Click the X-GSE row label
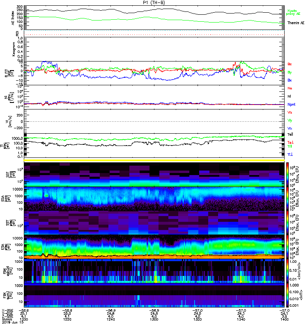Screen dimensions: 308x328 7,310
